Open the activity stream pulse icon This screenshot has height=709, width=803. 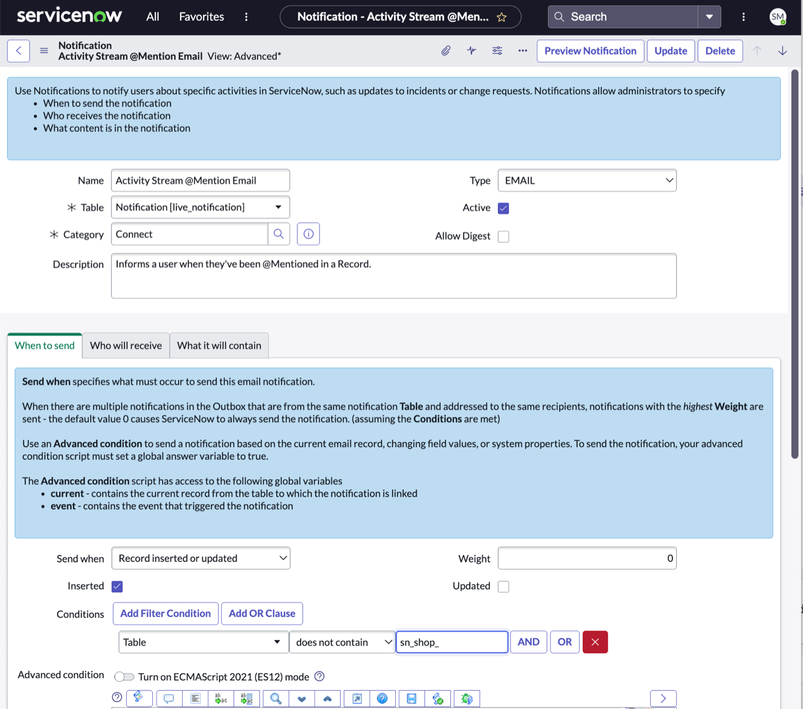tap(471, 51)
